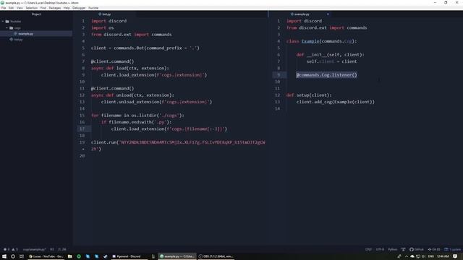This screenshot has height=260, width=463.
Task: Click the OneDrive cloud tray icon
Action: pyautogui.click(x=412, y=256)
